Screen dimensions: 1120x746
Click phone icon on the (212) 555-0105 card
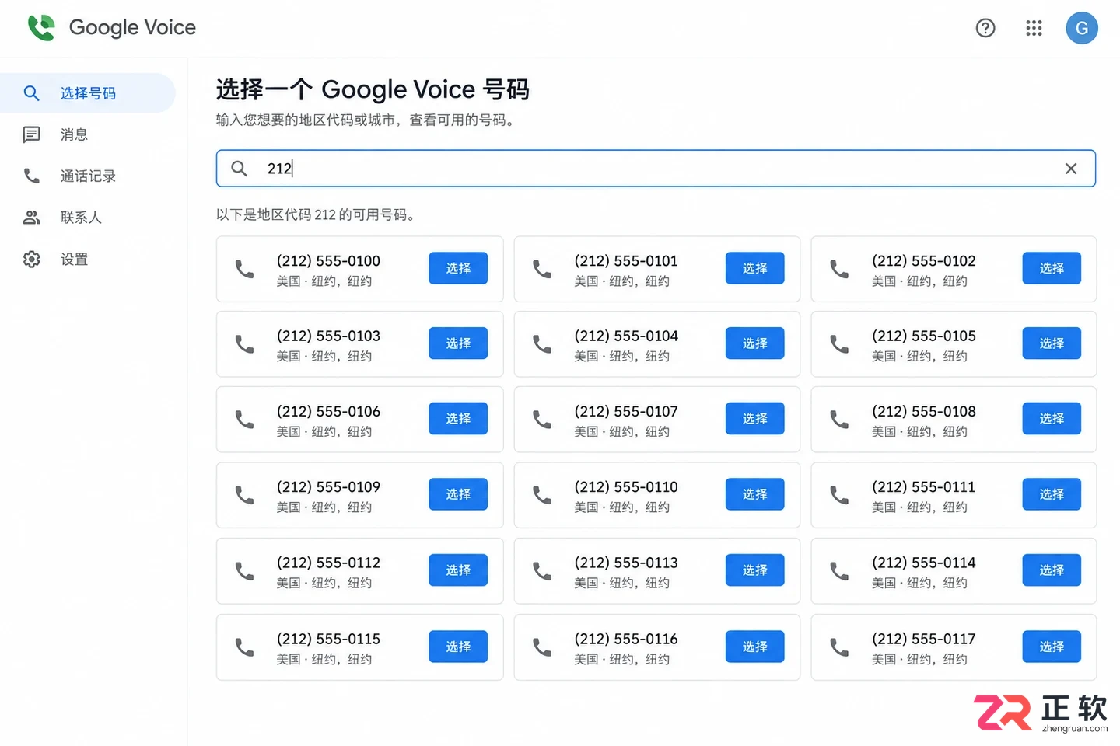[839, 344]
